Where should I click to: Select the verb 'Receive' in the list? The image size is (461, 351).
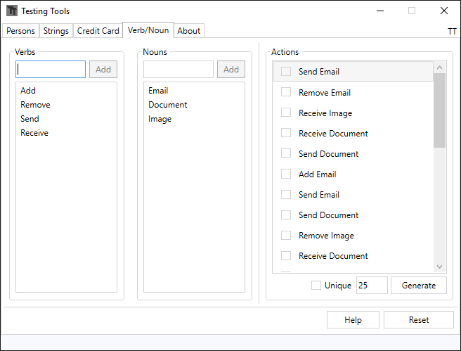pos(34,133)
